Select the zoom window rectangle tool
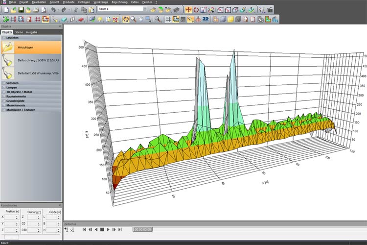Image resolution: width=367 pixels, height=245 pixels. point(148,19)
